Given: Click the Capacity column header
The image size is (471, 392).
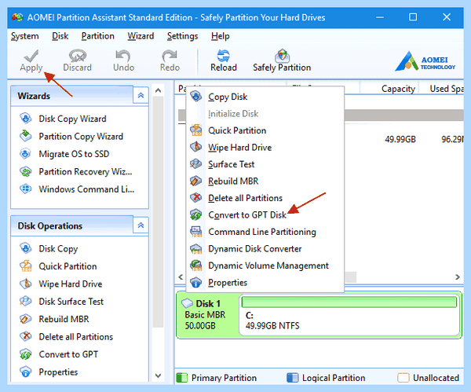Looking at the screenshot, I should tap(389, 89).
